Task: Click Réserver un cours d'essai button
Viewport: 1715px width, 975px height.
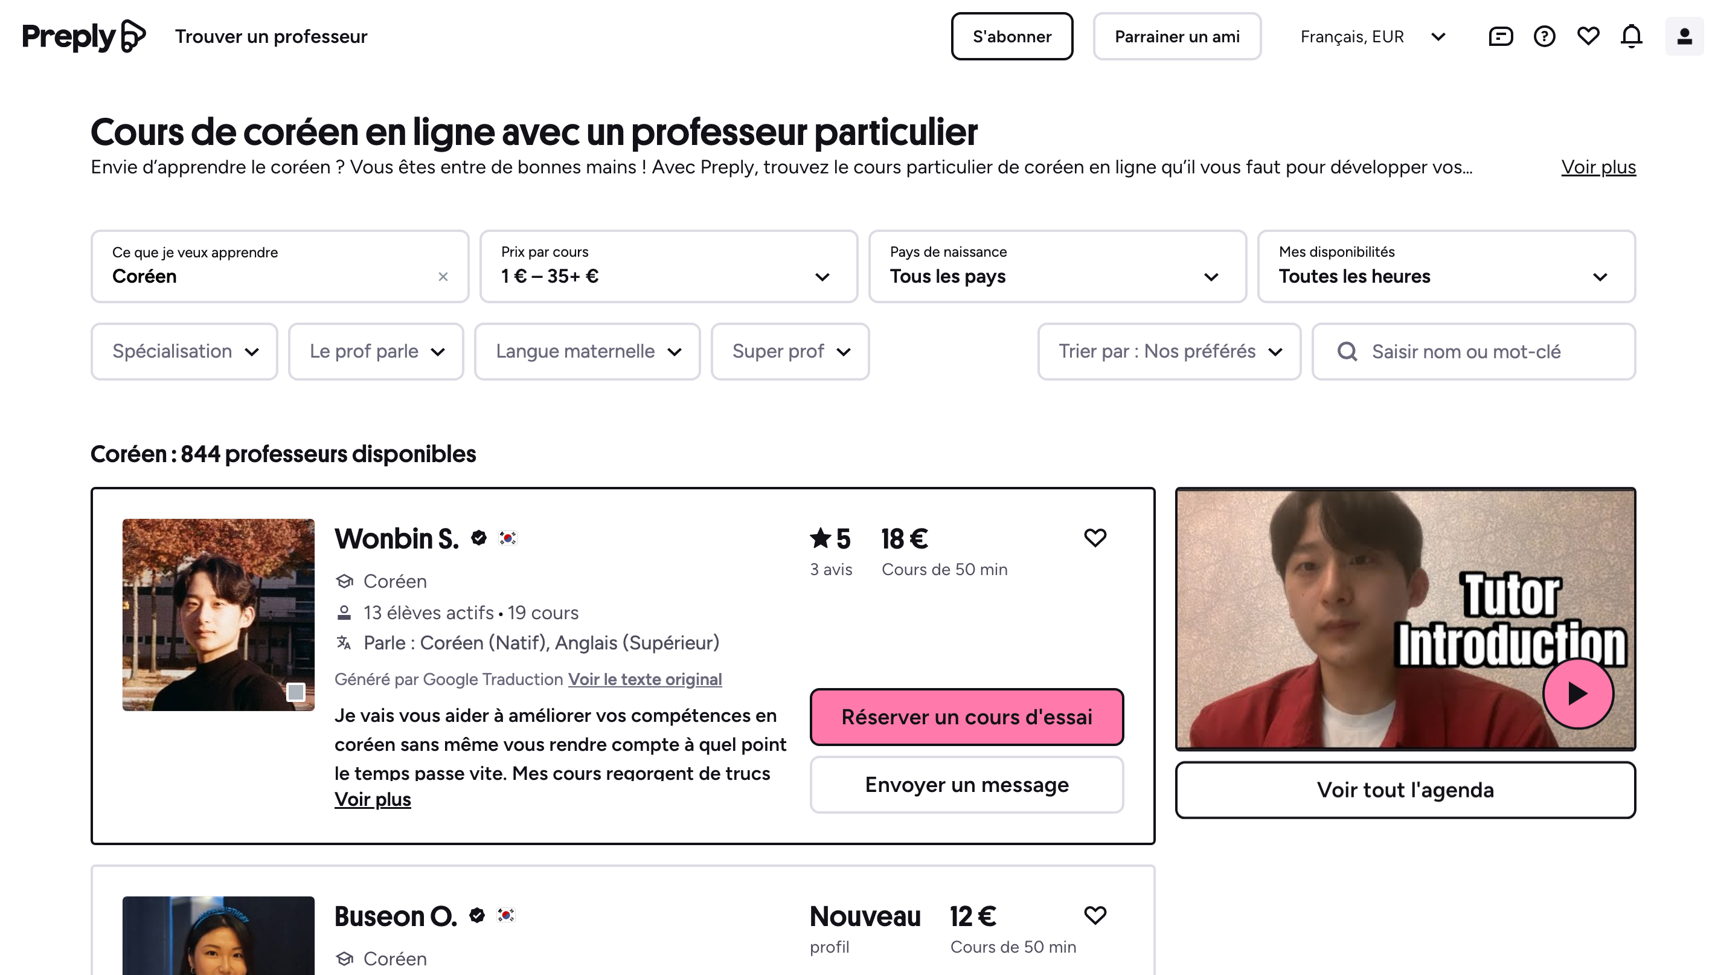Action: [x=967, y=717]
